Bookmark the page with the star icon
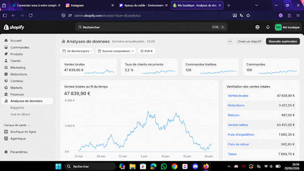This screenshot has width=304, height=171. [x=248, y=16]
